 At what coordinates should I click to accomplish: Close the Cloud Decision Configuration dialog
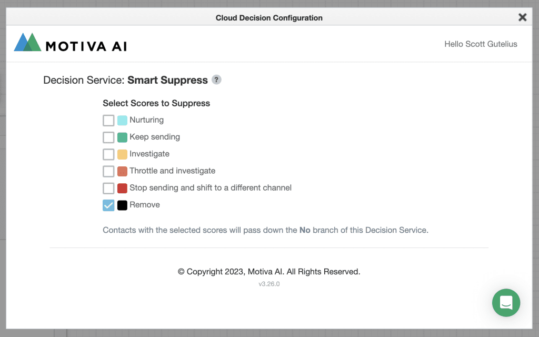[522, 17]
